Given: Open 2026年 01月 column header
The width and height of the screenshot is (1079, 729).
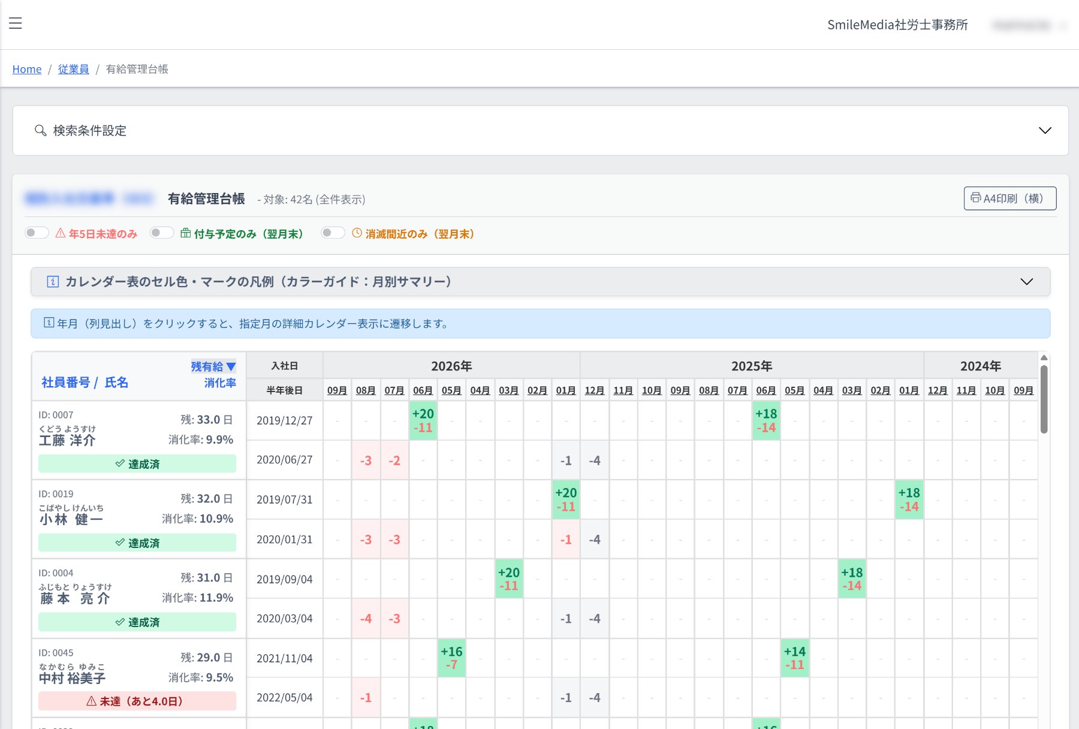Looking at the screenshot, I should point(566,390).
